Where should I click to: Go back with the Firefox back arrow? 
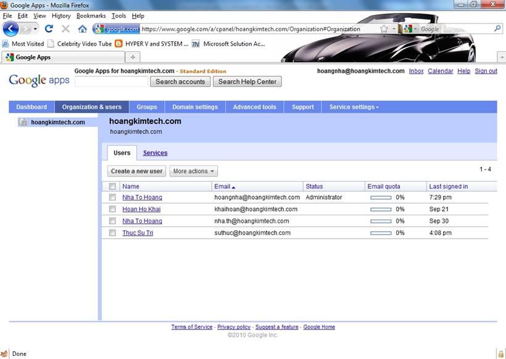pyautogui.click(x=10, y=29)
